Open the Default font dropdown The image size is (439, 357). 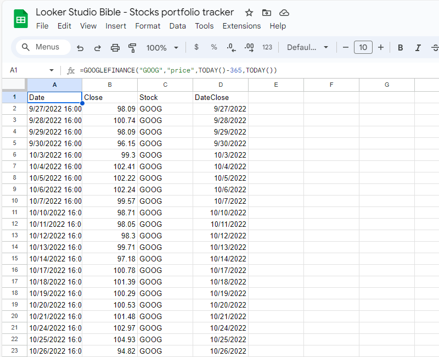coord(307,47)
